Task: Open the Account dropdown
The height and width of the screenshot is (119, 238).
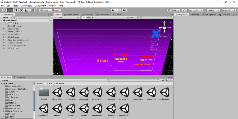Action: click(x=196, y=10)
